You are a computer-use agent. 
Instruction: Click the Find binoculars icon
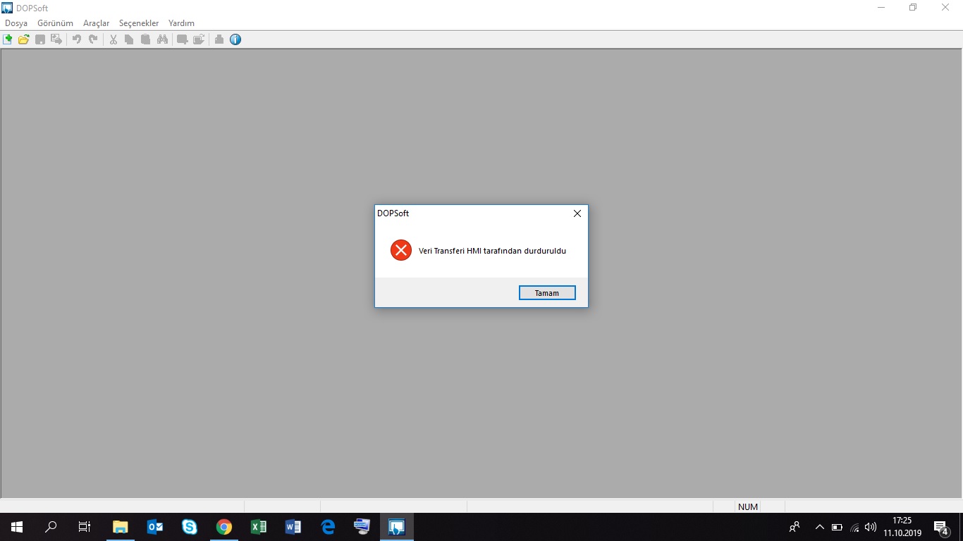162,39
